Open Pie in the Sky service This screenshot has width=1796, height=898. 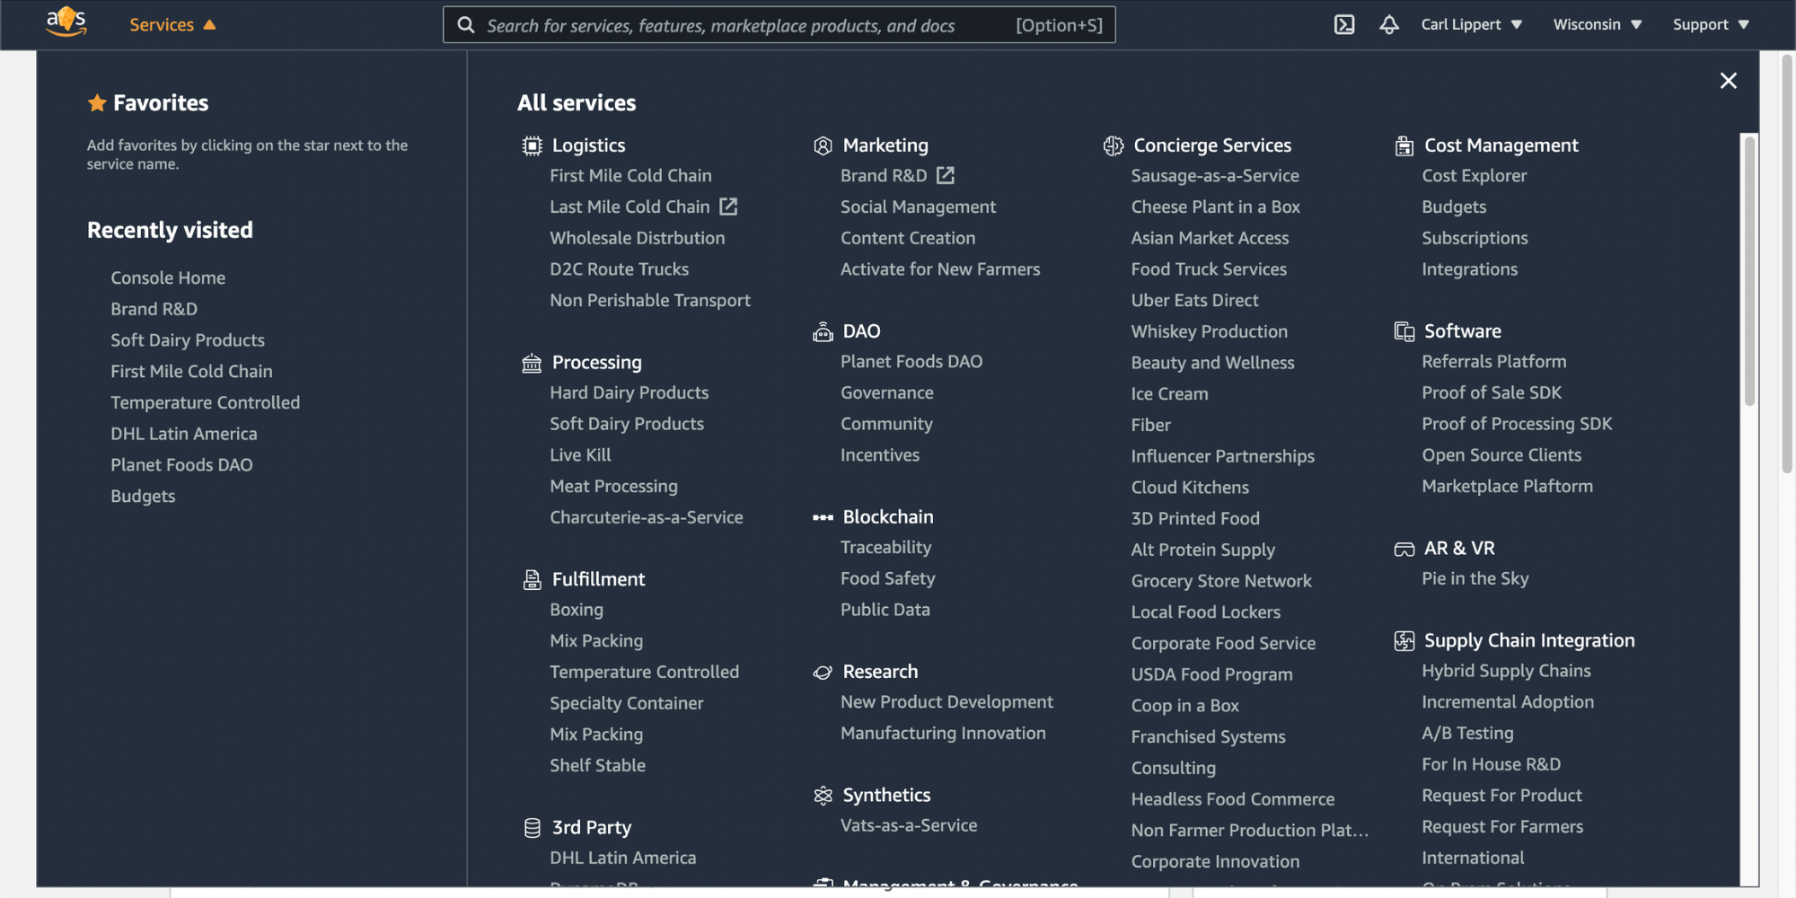point(1475,579)
